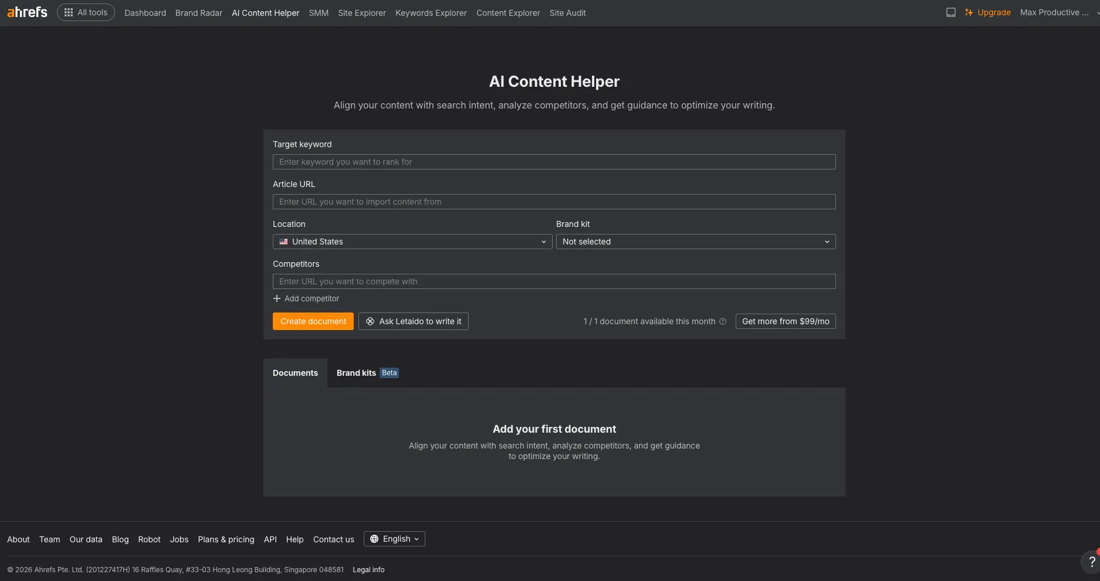Click Add competitor

coord(306,298)
